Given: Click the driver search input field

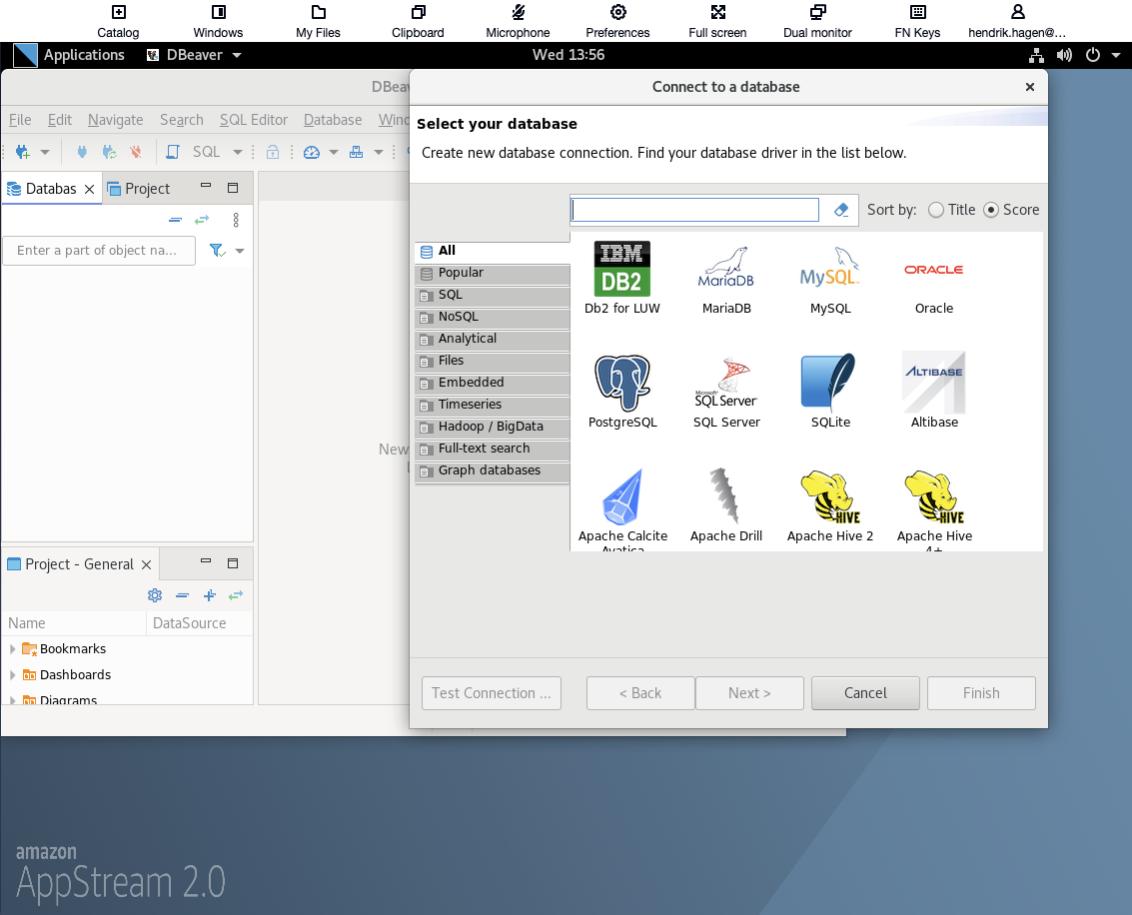Looking at the screenshot, I should (694, 210).
